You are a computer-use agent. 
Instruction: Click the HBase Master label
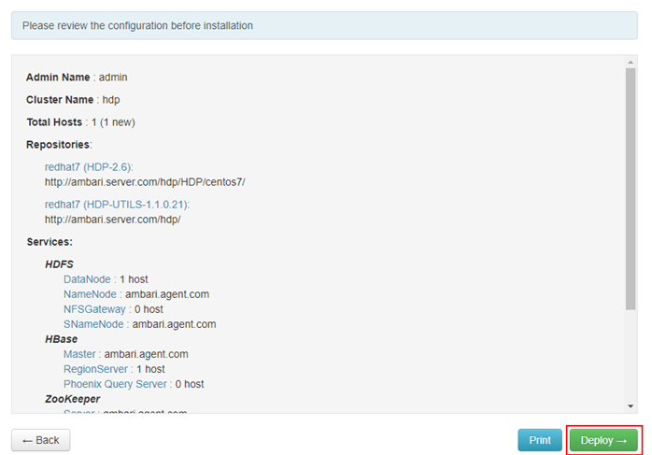pos(79,354)
